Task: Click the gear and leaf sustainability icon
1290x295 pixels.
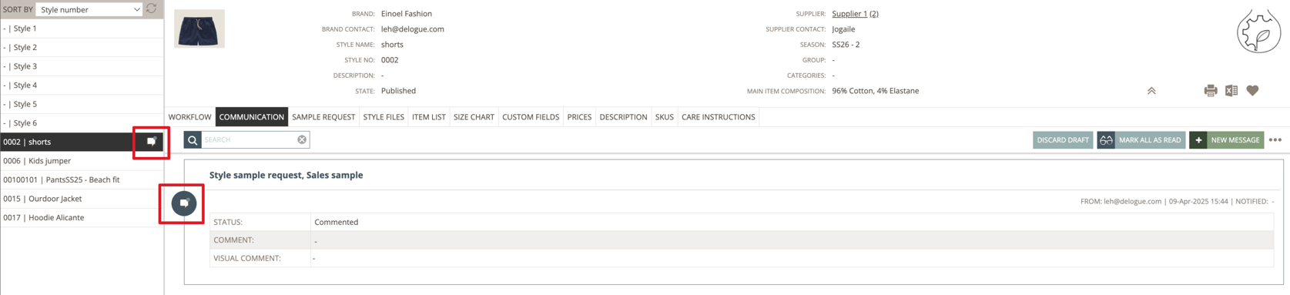Action: point(1258,32)
